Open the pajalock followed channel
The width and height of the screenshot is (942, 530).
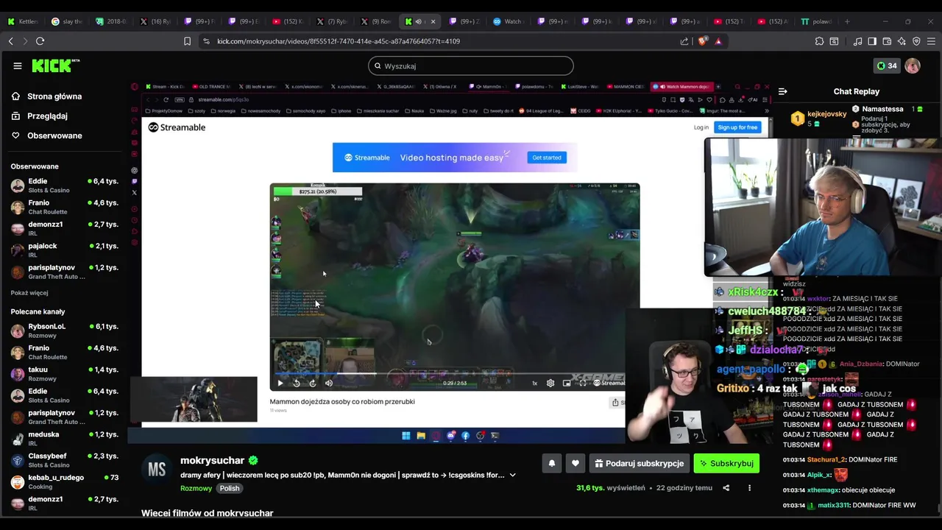65,250
